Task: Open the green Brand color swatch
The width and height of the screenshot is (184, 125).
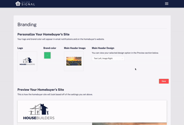Action: pos(47,55)
